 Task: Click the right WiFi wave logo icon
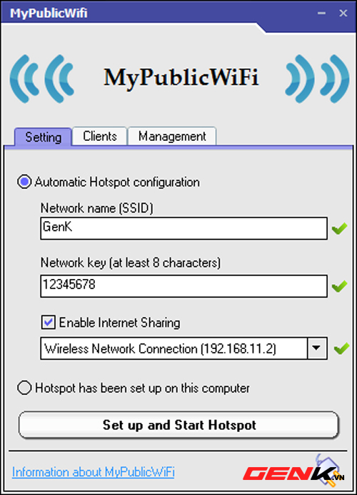pyautogui.click(x=317, y=79)
